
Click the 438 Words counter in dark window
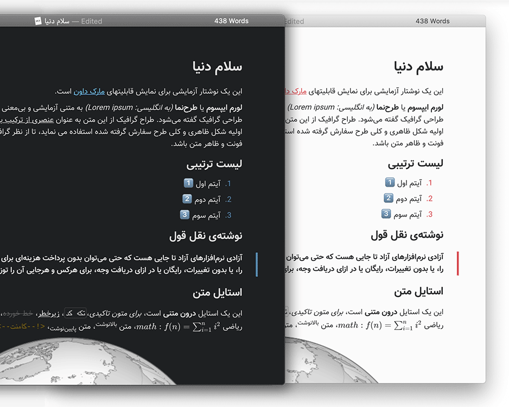(231, 21)
